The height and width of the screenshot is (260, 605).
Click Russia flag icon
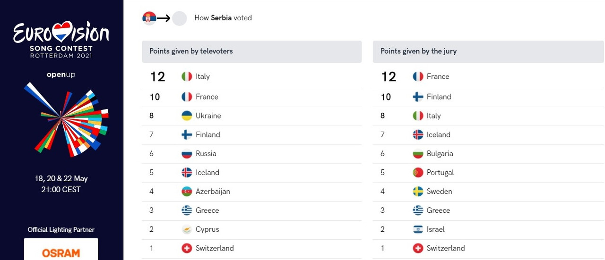187,153
